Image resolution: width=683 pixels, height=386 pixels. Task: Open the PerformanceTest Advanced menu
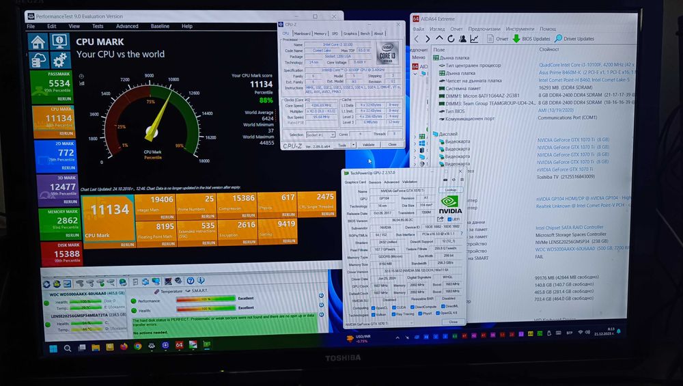[x=127, y=26]
